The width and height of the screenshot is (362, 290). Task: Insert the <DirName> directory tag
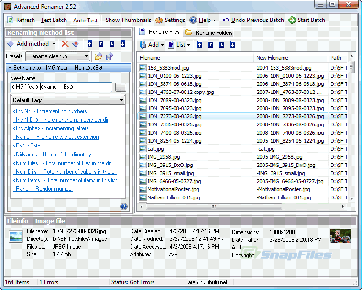point(52,155)
